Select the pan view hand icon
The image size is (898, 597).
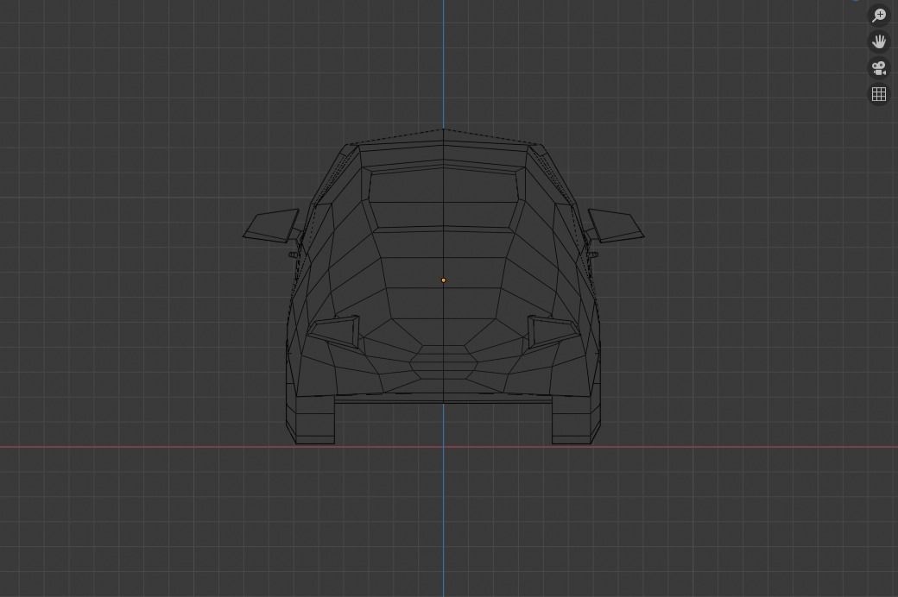coord(878,41)
